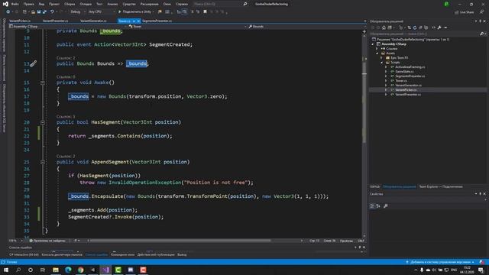Screen dimensions: 489x275
Task: Open the C# Interactive bottom tab
Action: (24, 254)
